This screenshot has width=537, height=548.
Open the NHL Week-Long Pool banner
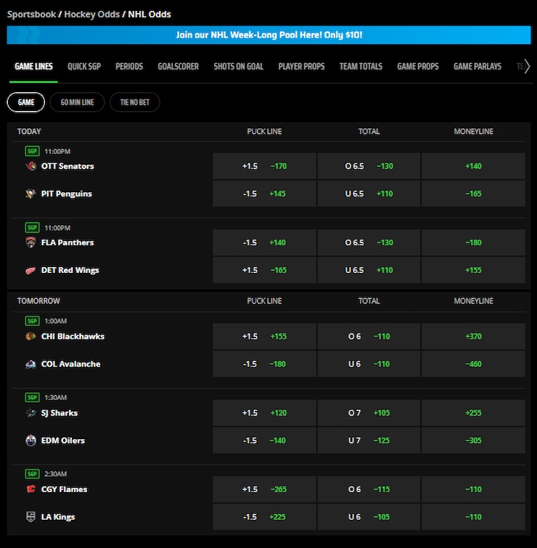click(x=268, y=35)
